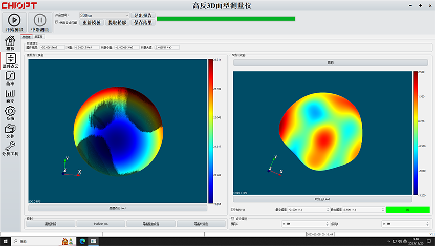Click the 最大阈值 spinner arrows

(x=382, y=210)
